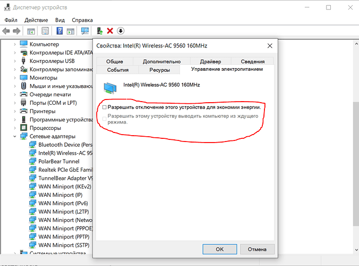Open the Файл menu

11,20
